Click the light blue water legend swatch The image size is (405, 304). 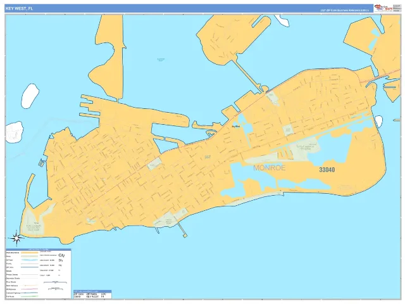click(30, 260)
